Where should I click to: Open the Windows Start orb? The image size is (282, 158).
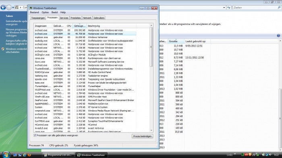[x=6, y=155]
